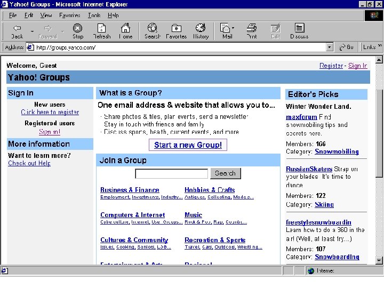Click the page icon in Address bar
The width and height of the screenshot is (384, 288).
coord(30,47)
